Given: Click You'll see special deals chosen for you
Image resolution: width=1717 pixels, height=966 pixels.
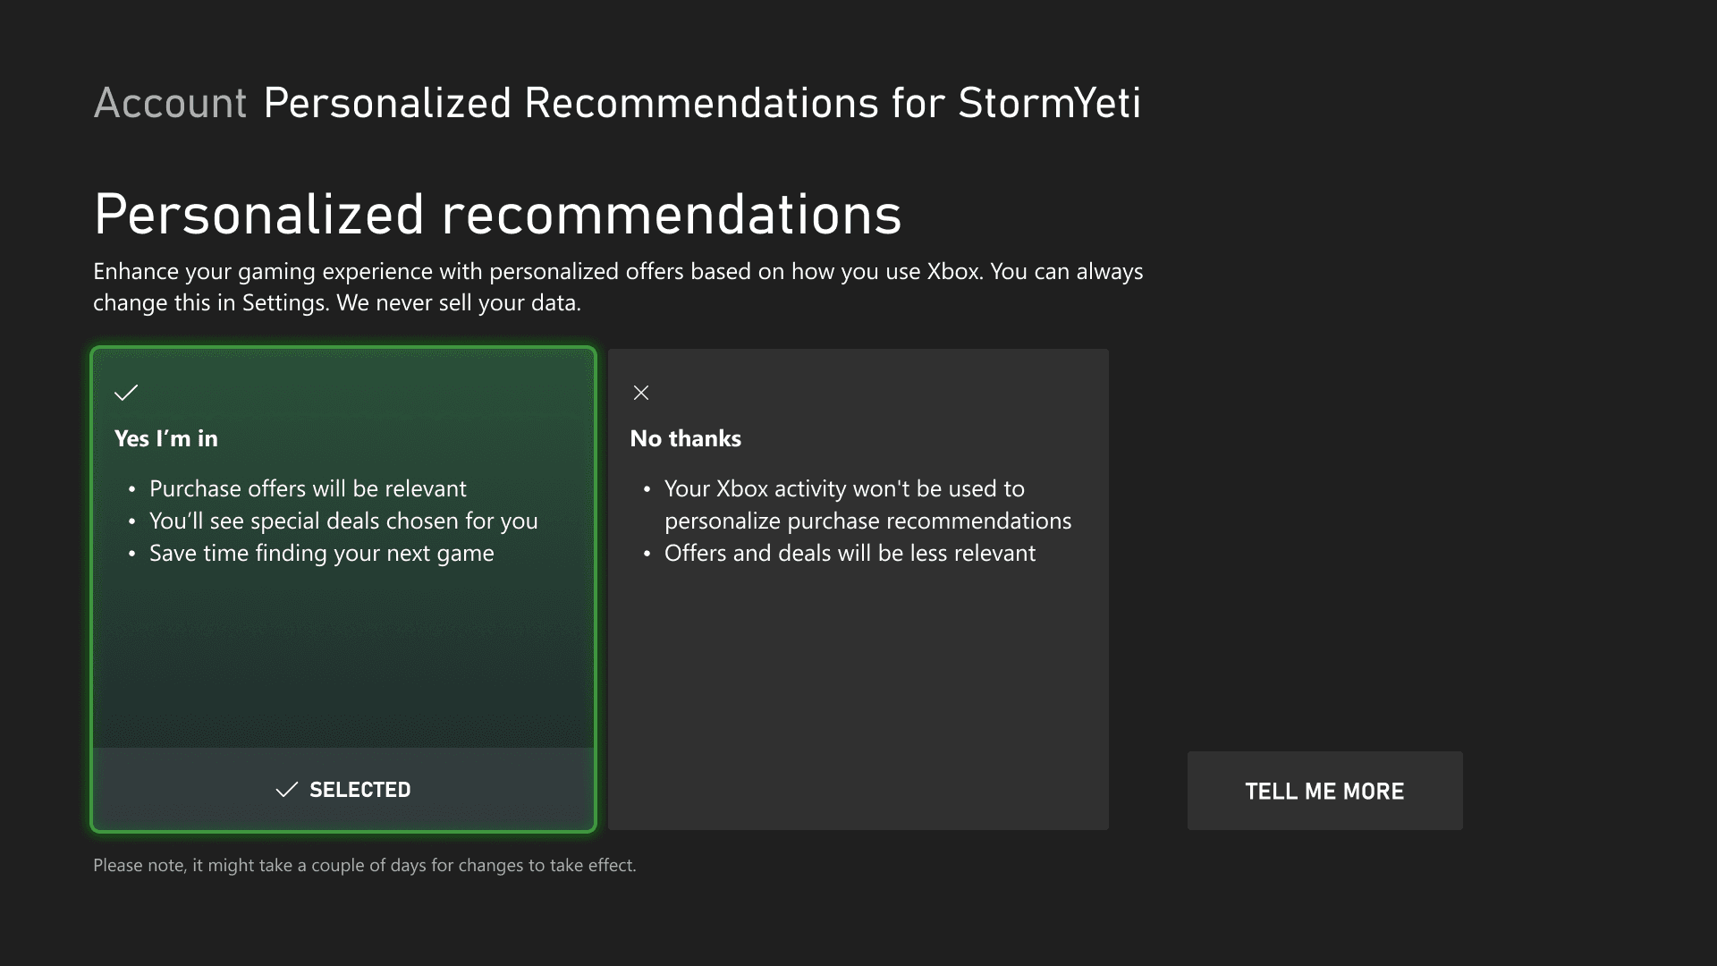Looking at the screenshot, I should click(x=343, y=521).
